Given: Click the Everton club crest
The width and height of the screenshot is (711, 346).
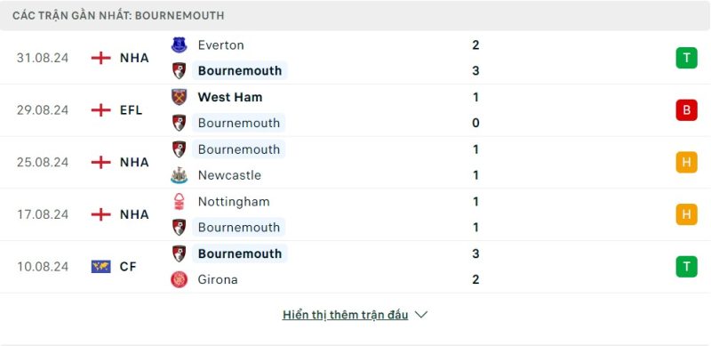Looking at the screenshot, I should tap(180, 45).
